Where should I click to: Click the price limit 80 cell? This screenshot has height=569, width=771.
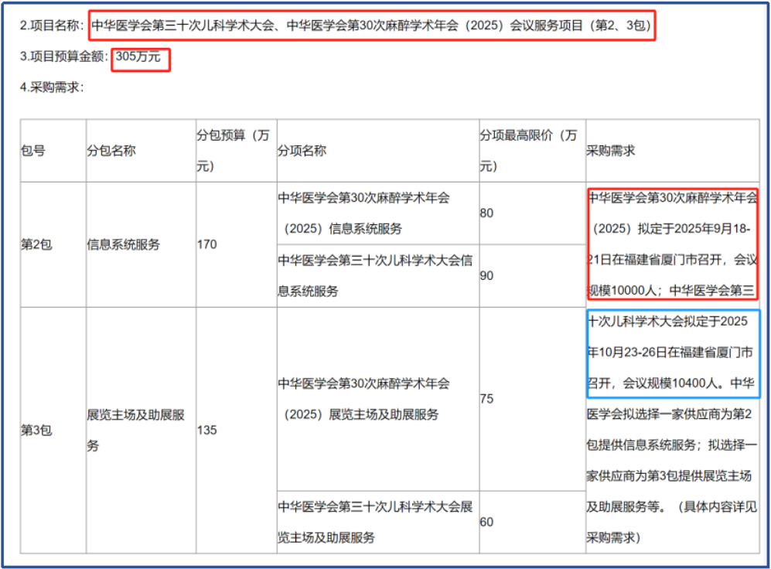click(486, 213)
